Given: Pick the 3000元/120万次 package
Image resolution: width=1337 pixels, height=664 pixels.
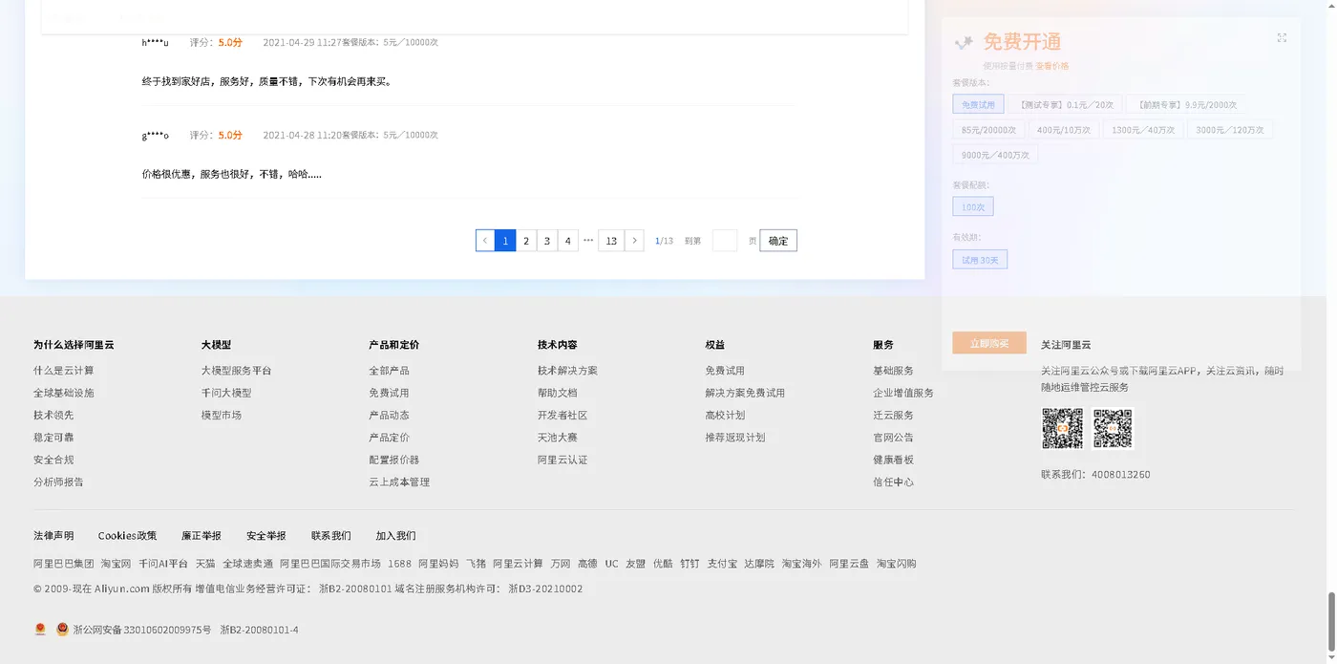Looking at the screenshot, I should point(1230,130).
